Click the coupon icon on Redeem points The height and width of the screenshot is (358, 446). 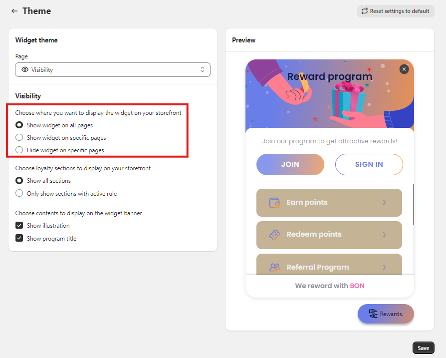click(274, 235)
